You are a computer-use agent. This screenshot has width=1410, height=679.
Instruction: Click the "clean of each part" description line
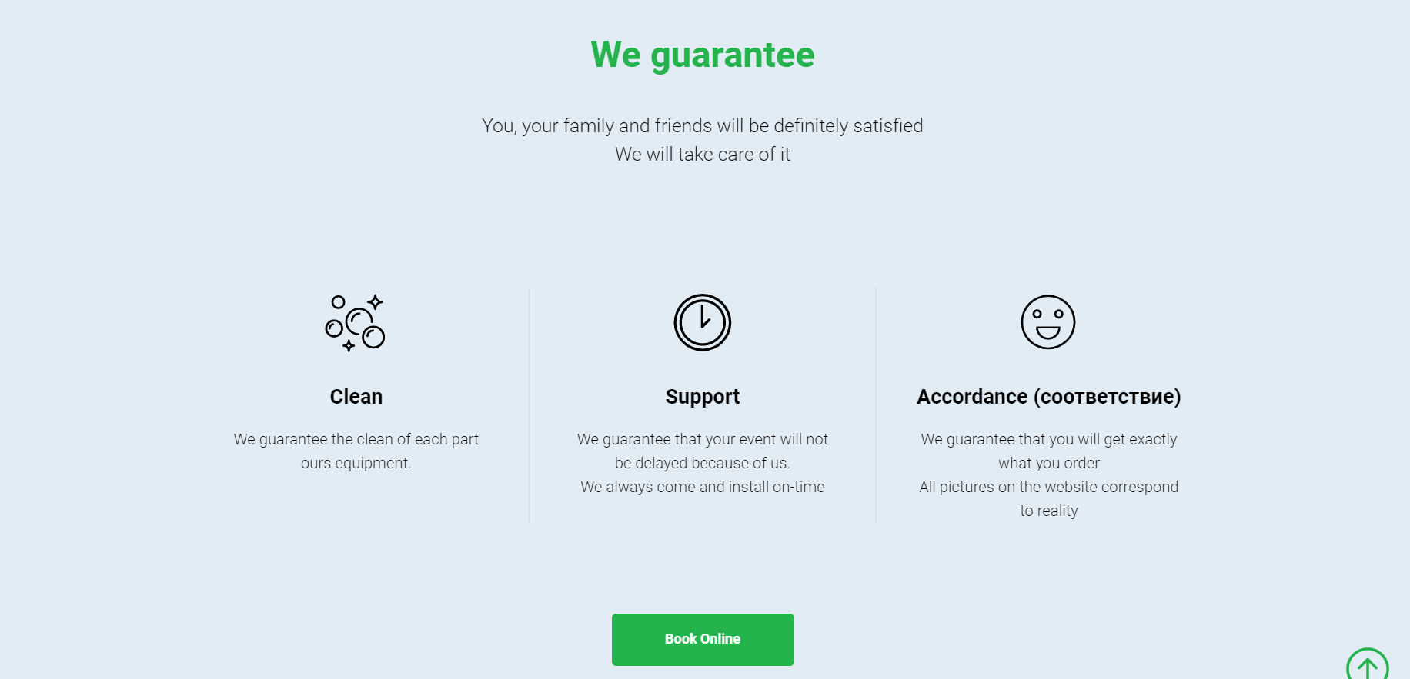point(356,439)
